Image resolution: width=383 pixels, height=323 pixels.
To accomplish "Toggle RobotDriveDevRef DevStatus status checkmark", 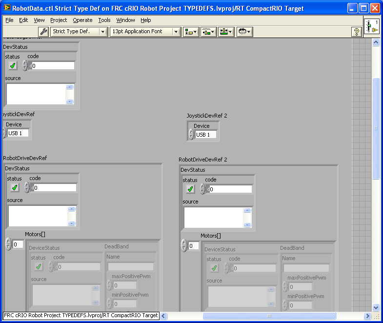I will coord(15,187).
